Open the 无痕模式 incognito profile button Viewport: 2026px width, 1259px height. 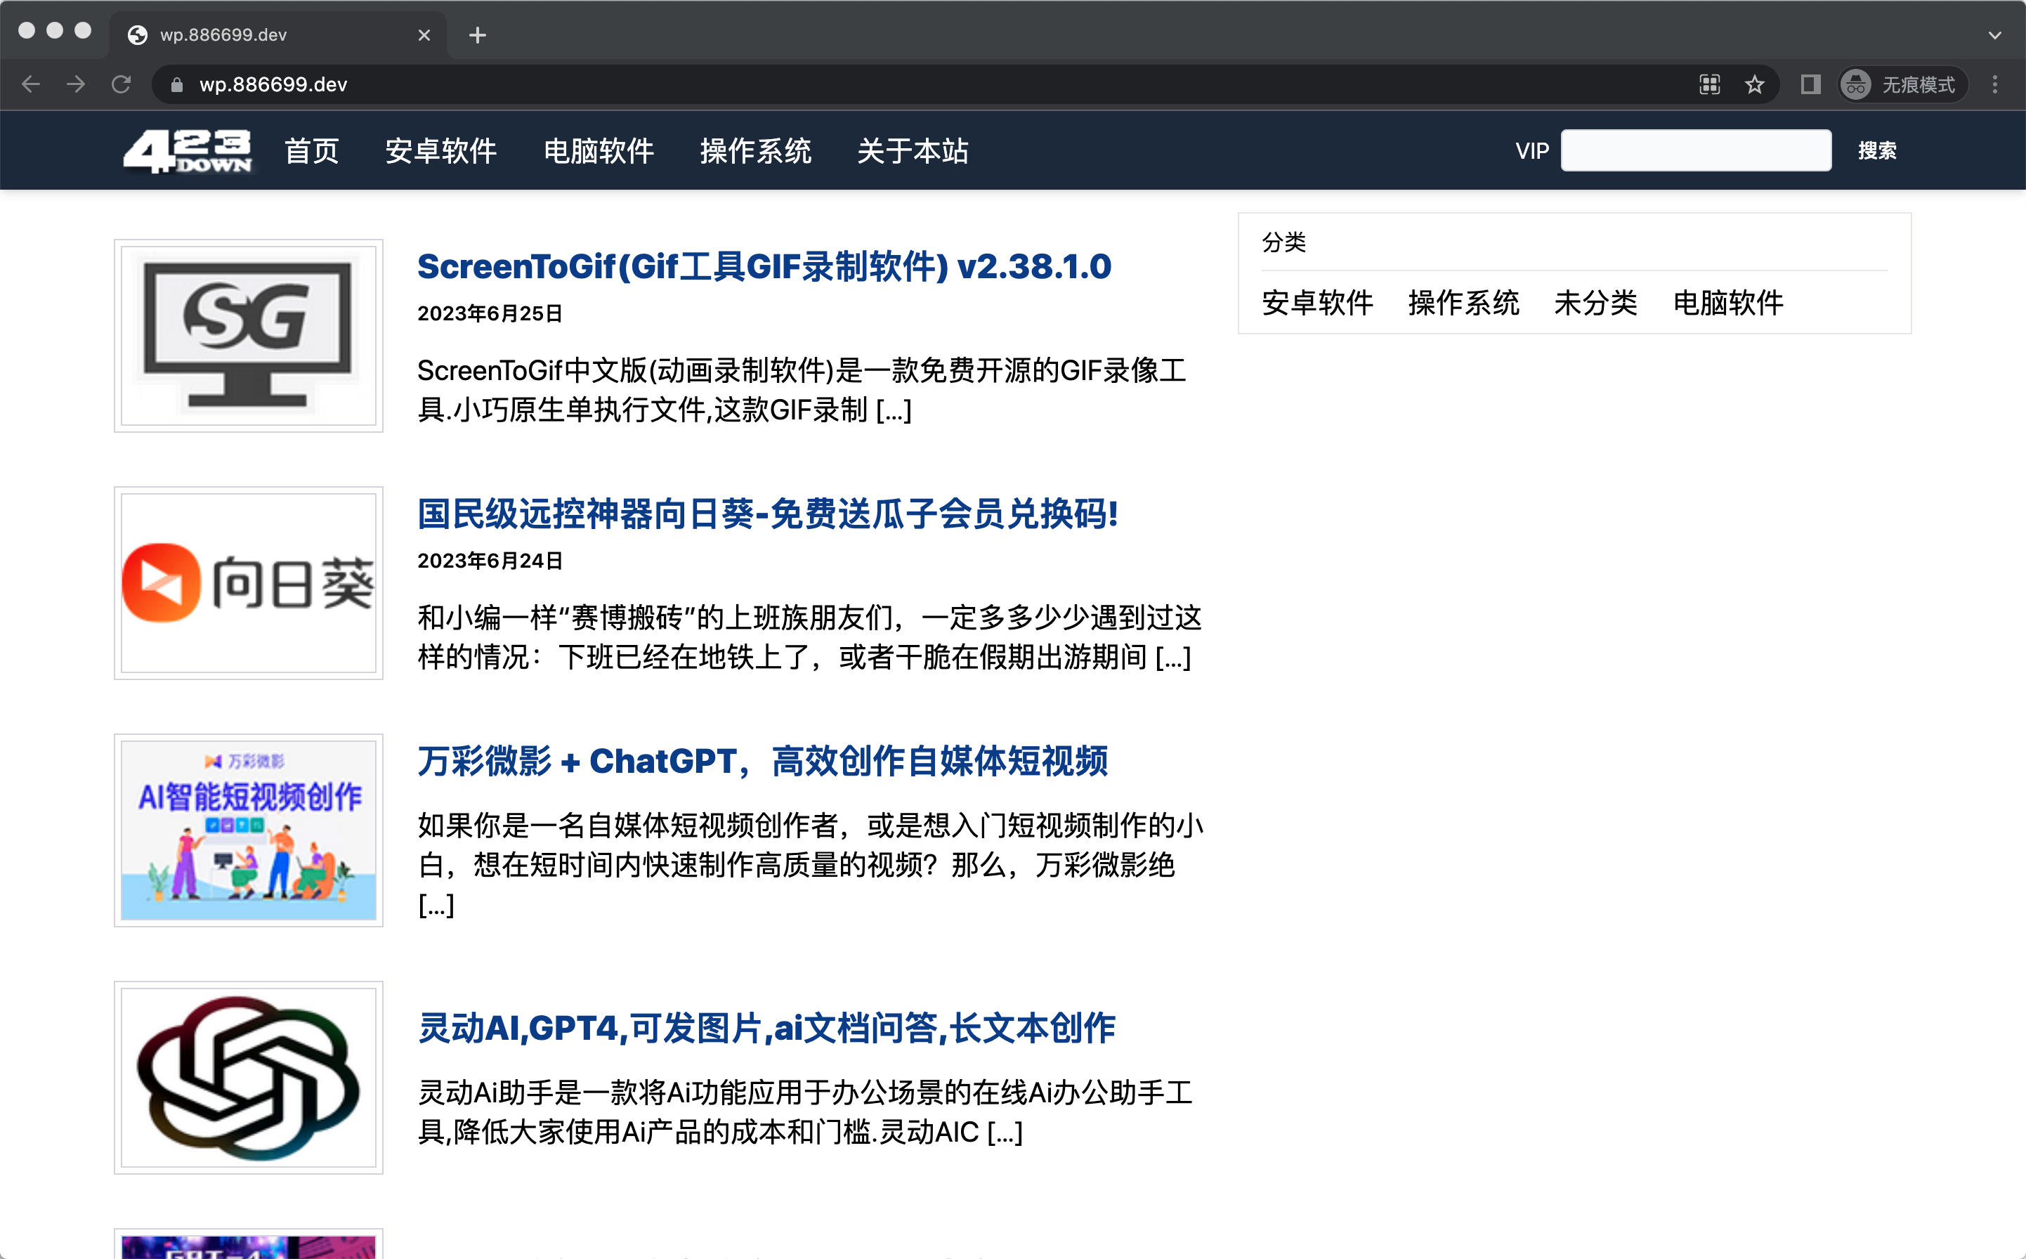1902,84
